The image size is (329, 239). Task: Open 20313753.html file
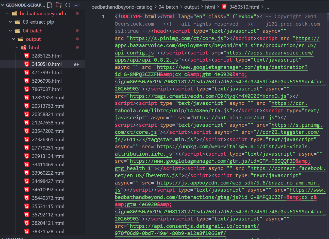(48, 106)
